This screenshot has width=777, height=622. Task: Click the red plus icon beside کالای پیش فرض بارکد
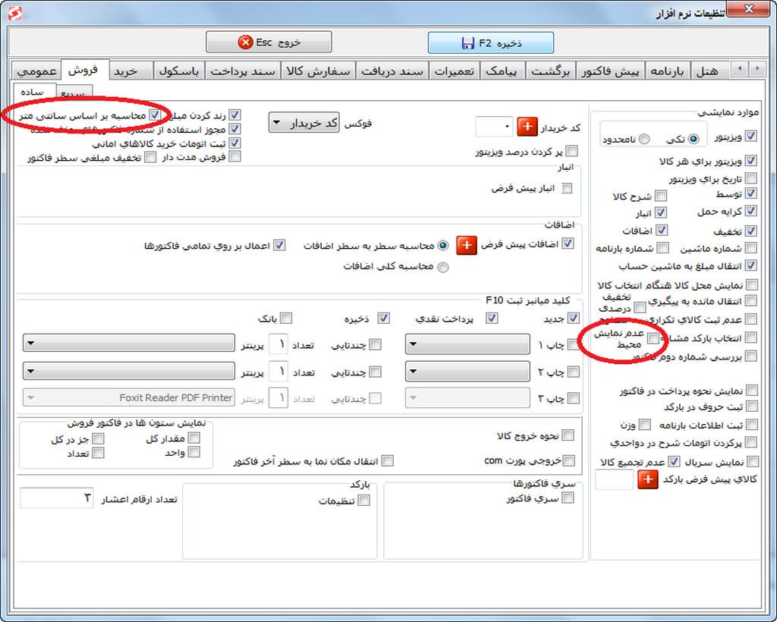pyautogui.click(x=648, y=479)
